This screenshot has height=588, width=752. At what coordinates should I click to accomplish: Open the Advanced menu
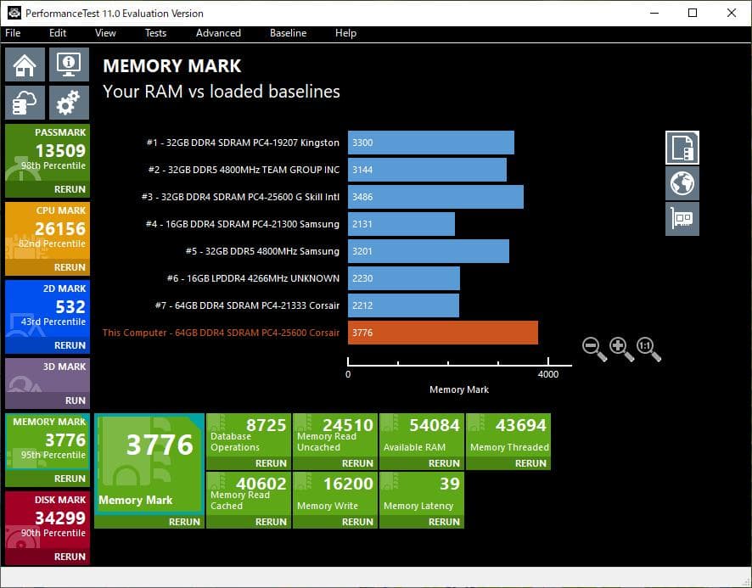tap(218, 33)
